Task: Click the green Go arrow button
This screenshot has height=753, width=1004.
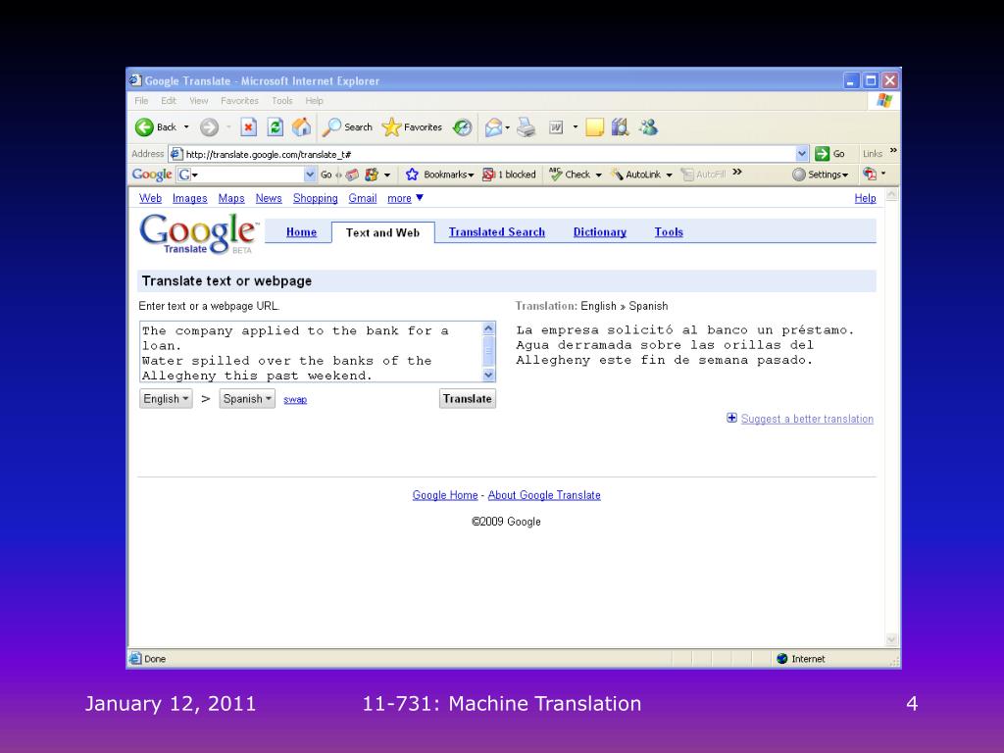Action: click(x=823, y=154)
